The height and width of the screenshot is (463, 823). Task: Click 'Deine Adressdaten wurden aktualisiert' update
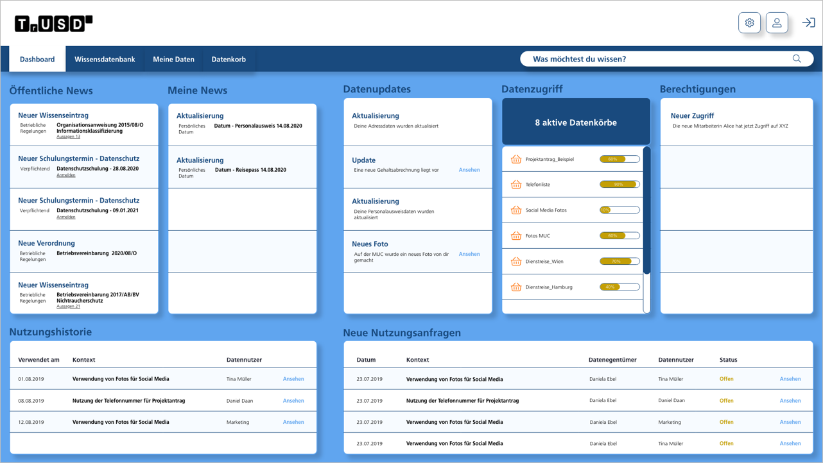point(396,126)
